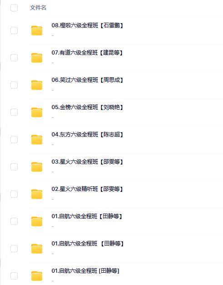
Task: Open the 03.星火六级全程班【邵雯等】 folder name
Action: coord(87,162)
